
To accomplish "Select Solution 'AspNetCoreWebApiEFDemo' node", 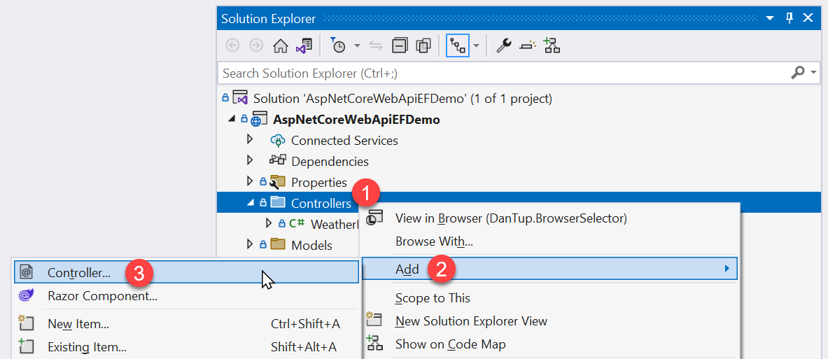I will [x=402, y=98].
